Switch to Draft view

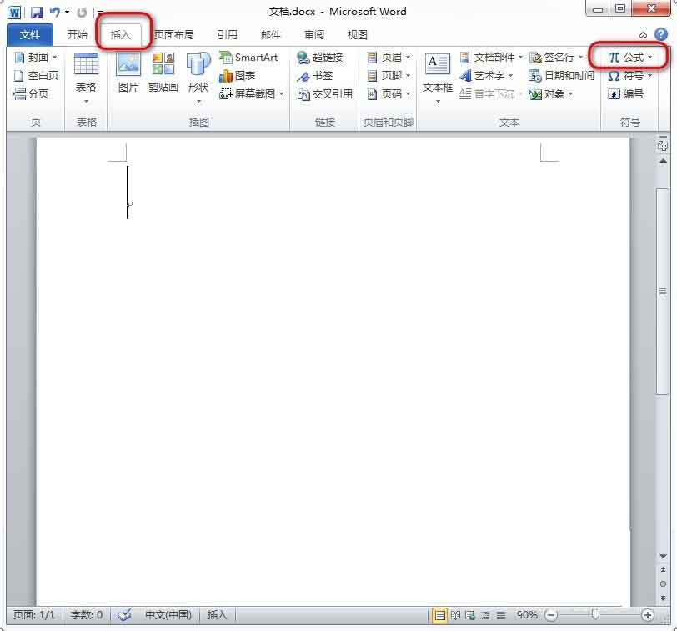click(500, 614)
